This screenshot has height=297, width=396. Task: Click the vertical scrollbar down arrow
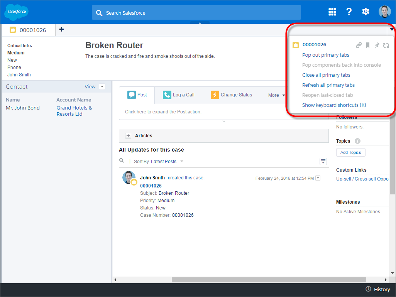click(x=392, y=273)
